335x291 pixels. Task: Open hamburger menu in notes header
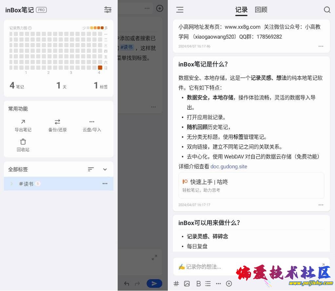click(180, 10)
